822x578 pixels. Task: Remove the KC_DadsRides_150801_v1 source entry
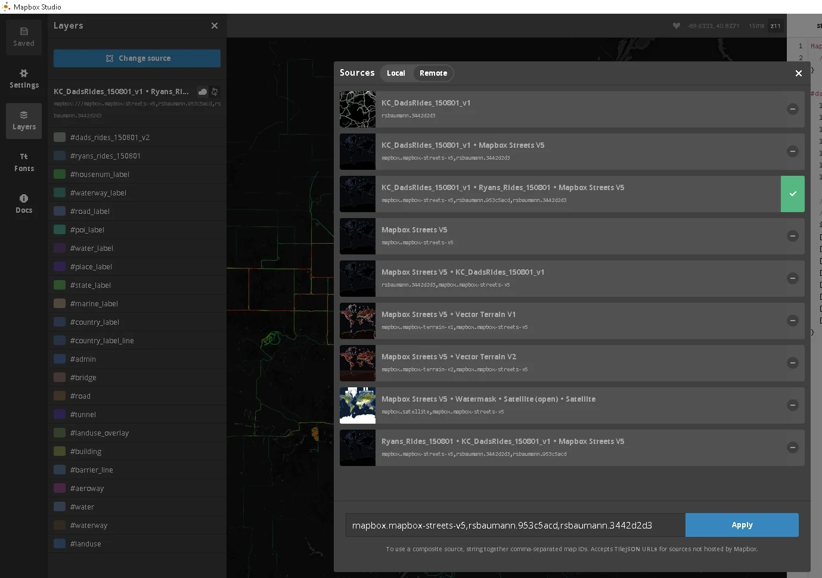pyautogui.click(x=793, y=109)
